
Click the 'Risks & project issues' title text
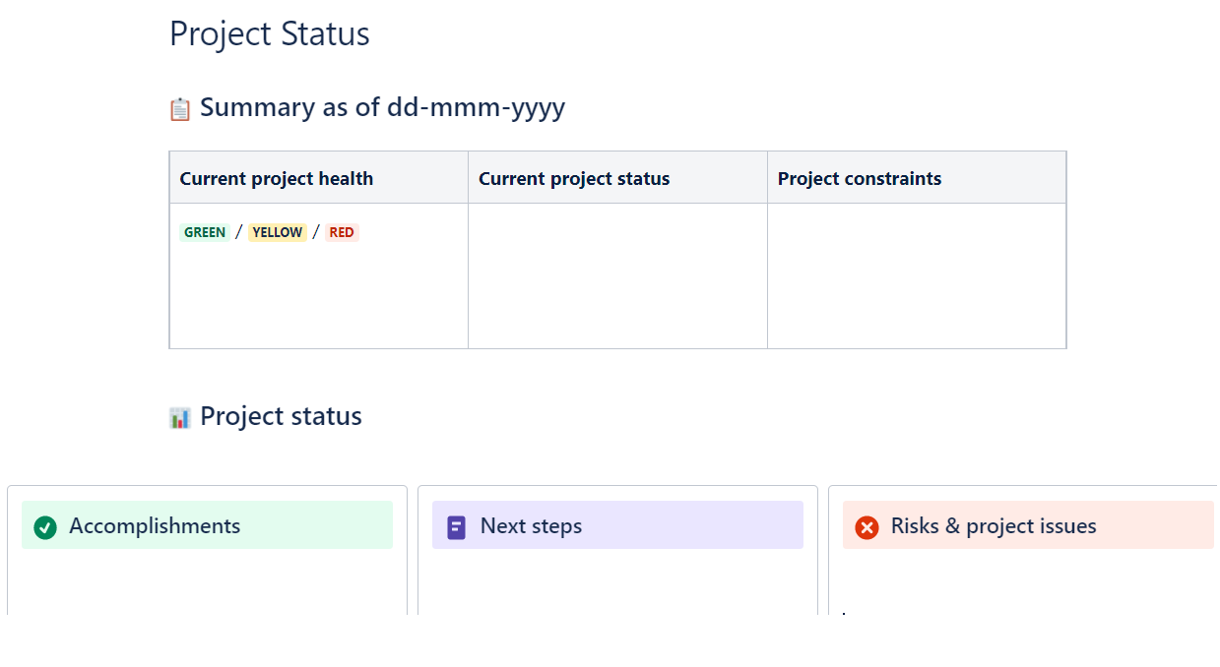pos(994,526)
